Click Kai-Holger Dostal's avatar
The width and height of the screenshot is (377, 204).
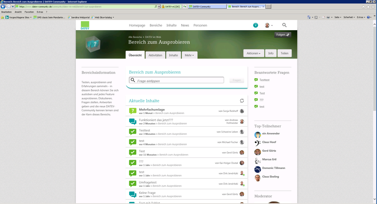(242, 163)
